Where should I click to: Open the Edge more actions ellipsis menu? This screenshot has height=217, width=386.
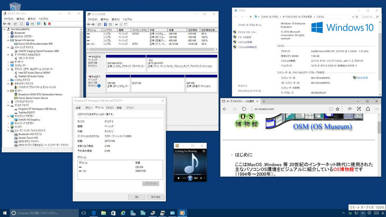coord(377,109)
